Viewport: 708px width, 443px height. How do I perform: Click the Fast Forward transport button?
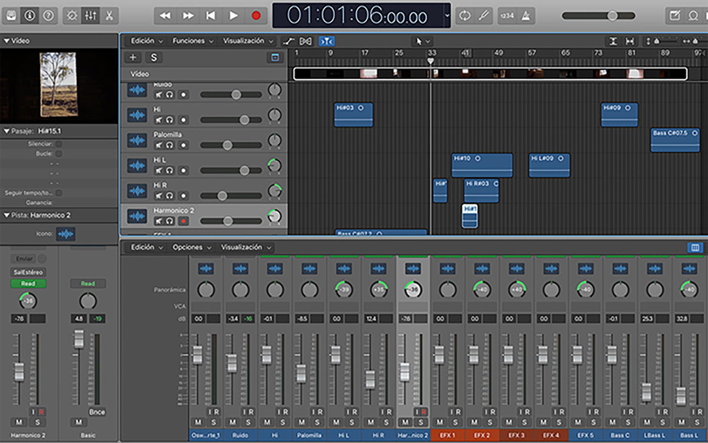(188, 16)
